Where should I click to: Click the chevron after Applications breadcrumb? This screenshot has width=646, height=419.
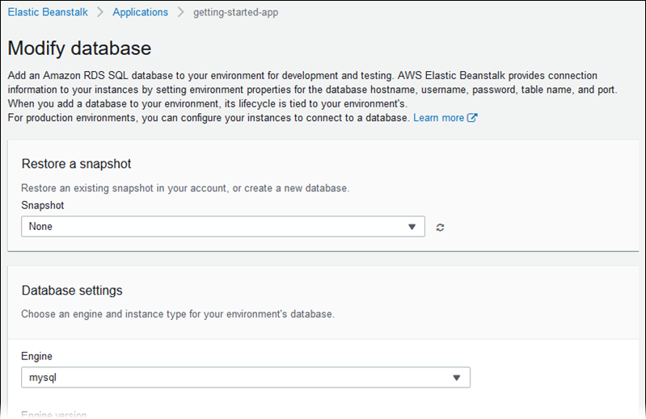pos(181,12)
